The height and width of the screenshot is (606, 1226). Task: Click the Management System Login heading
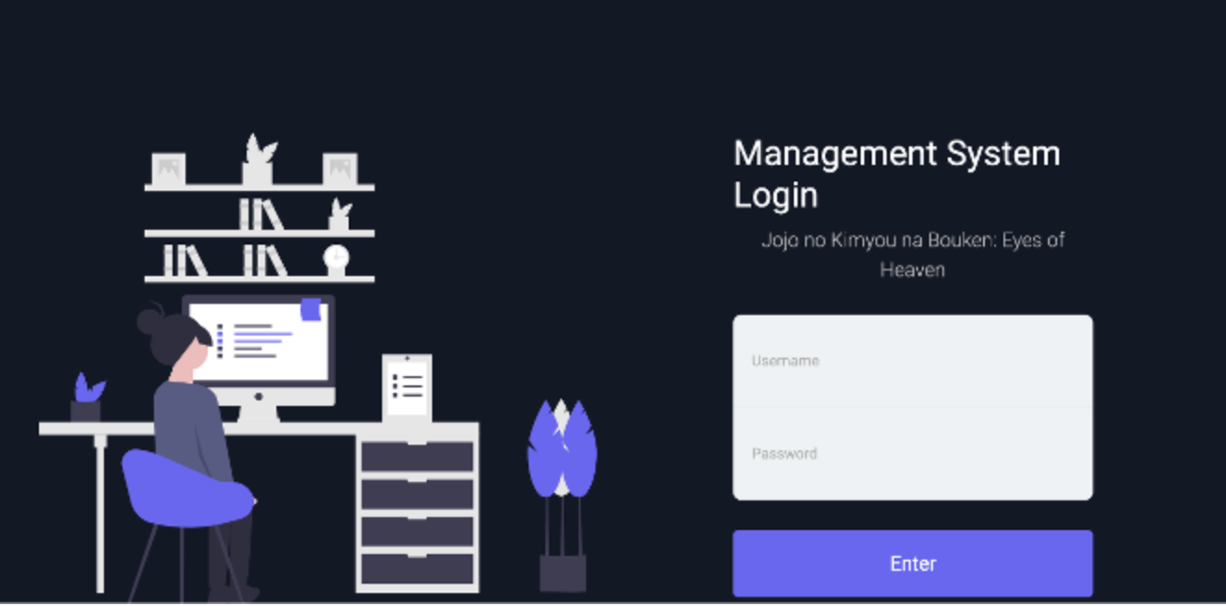[896, 173]
